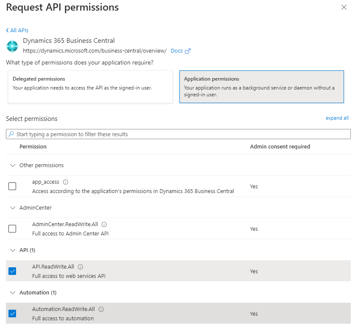Click the Dynamics 365 Business Central logo icon
355x336 pixels.
(x=13, y=45)
